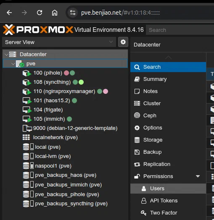Screen dimensions: 214x220
Task: Open the Server View dropdown
Action: [59, 42]
